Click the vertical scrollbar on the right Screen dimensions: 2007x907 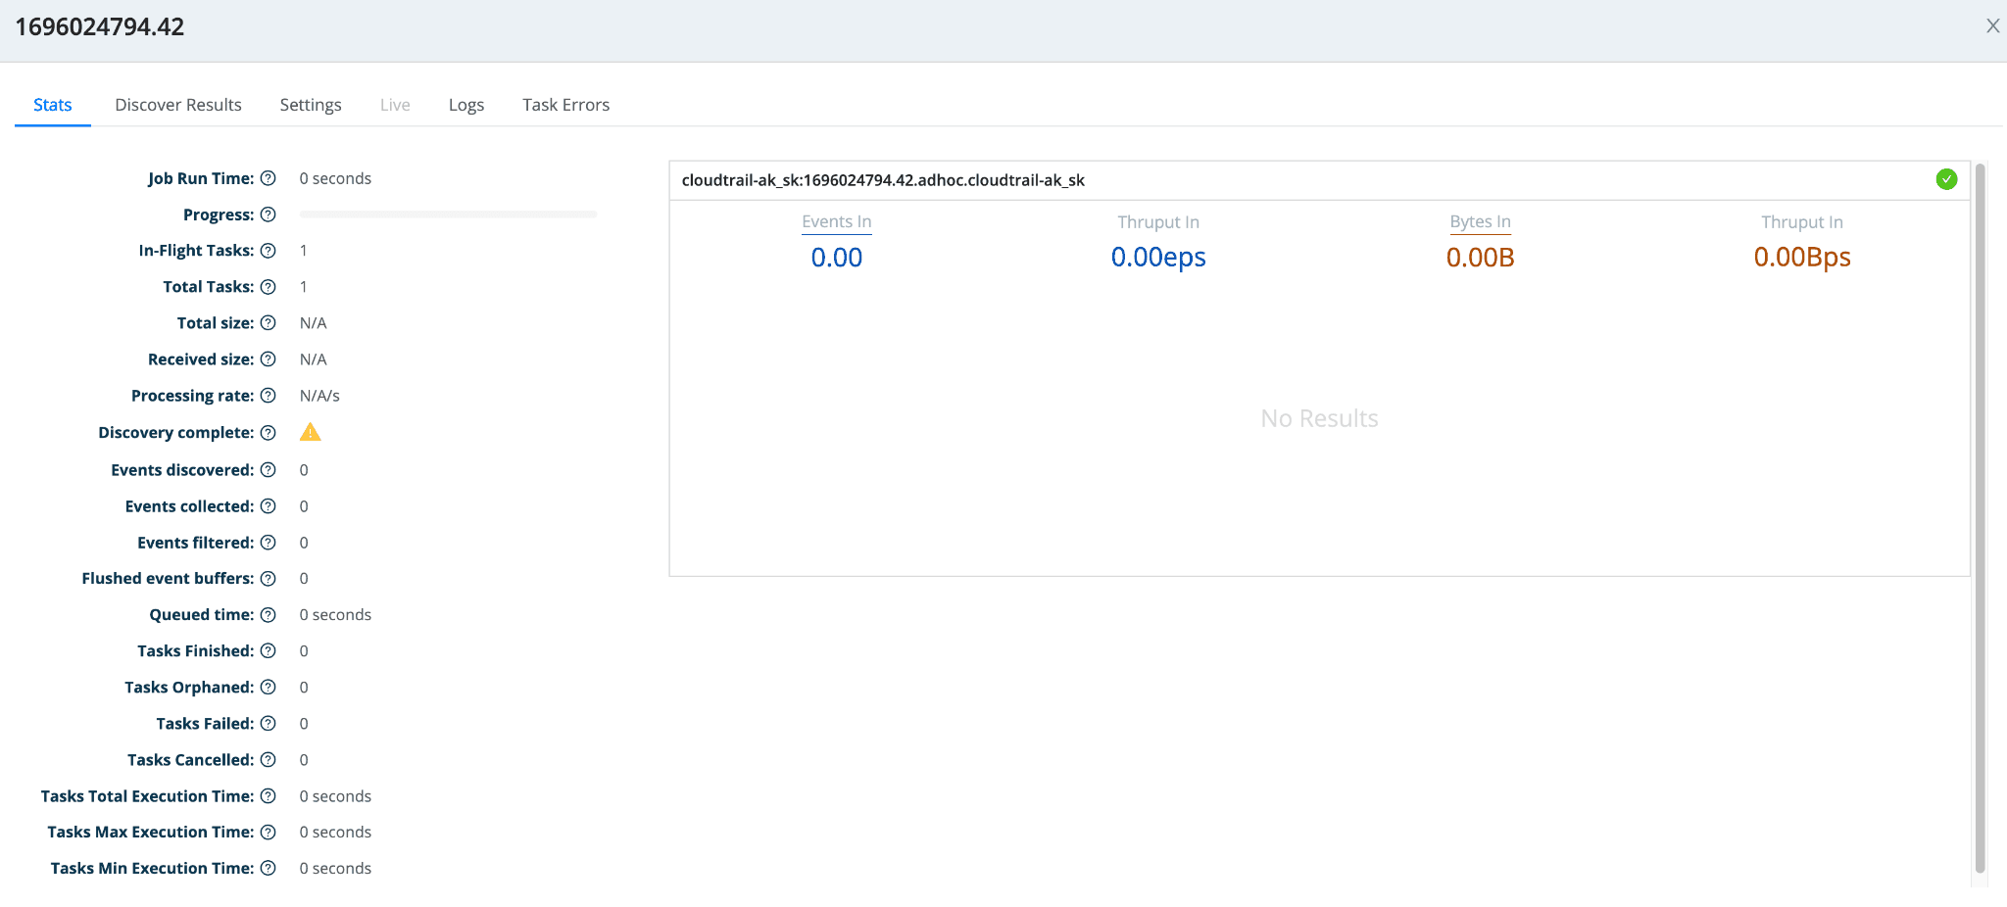pos(1980,517)
